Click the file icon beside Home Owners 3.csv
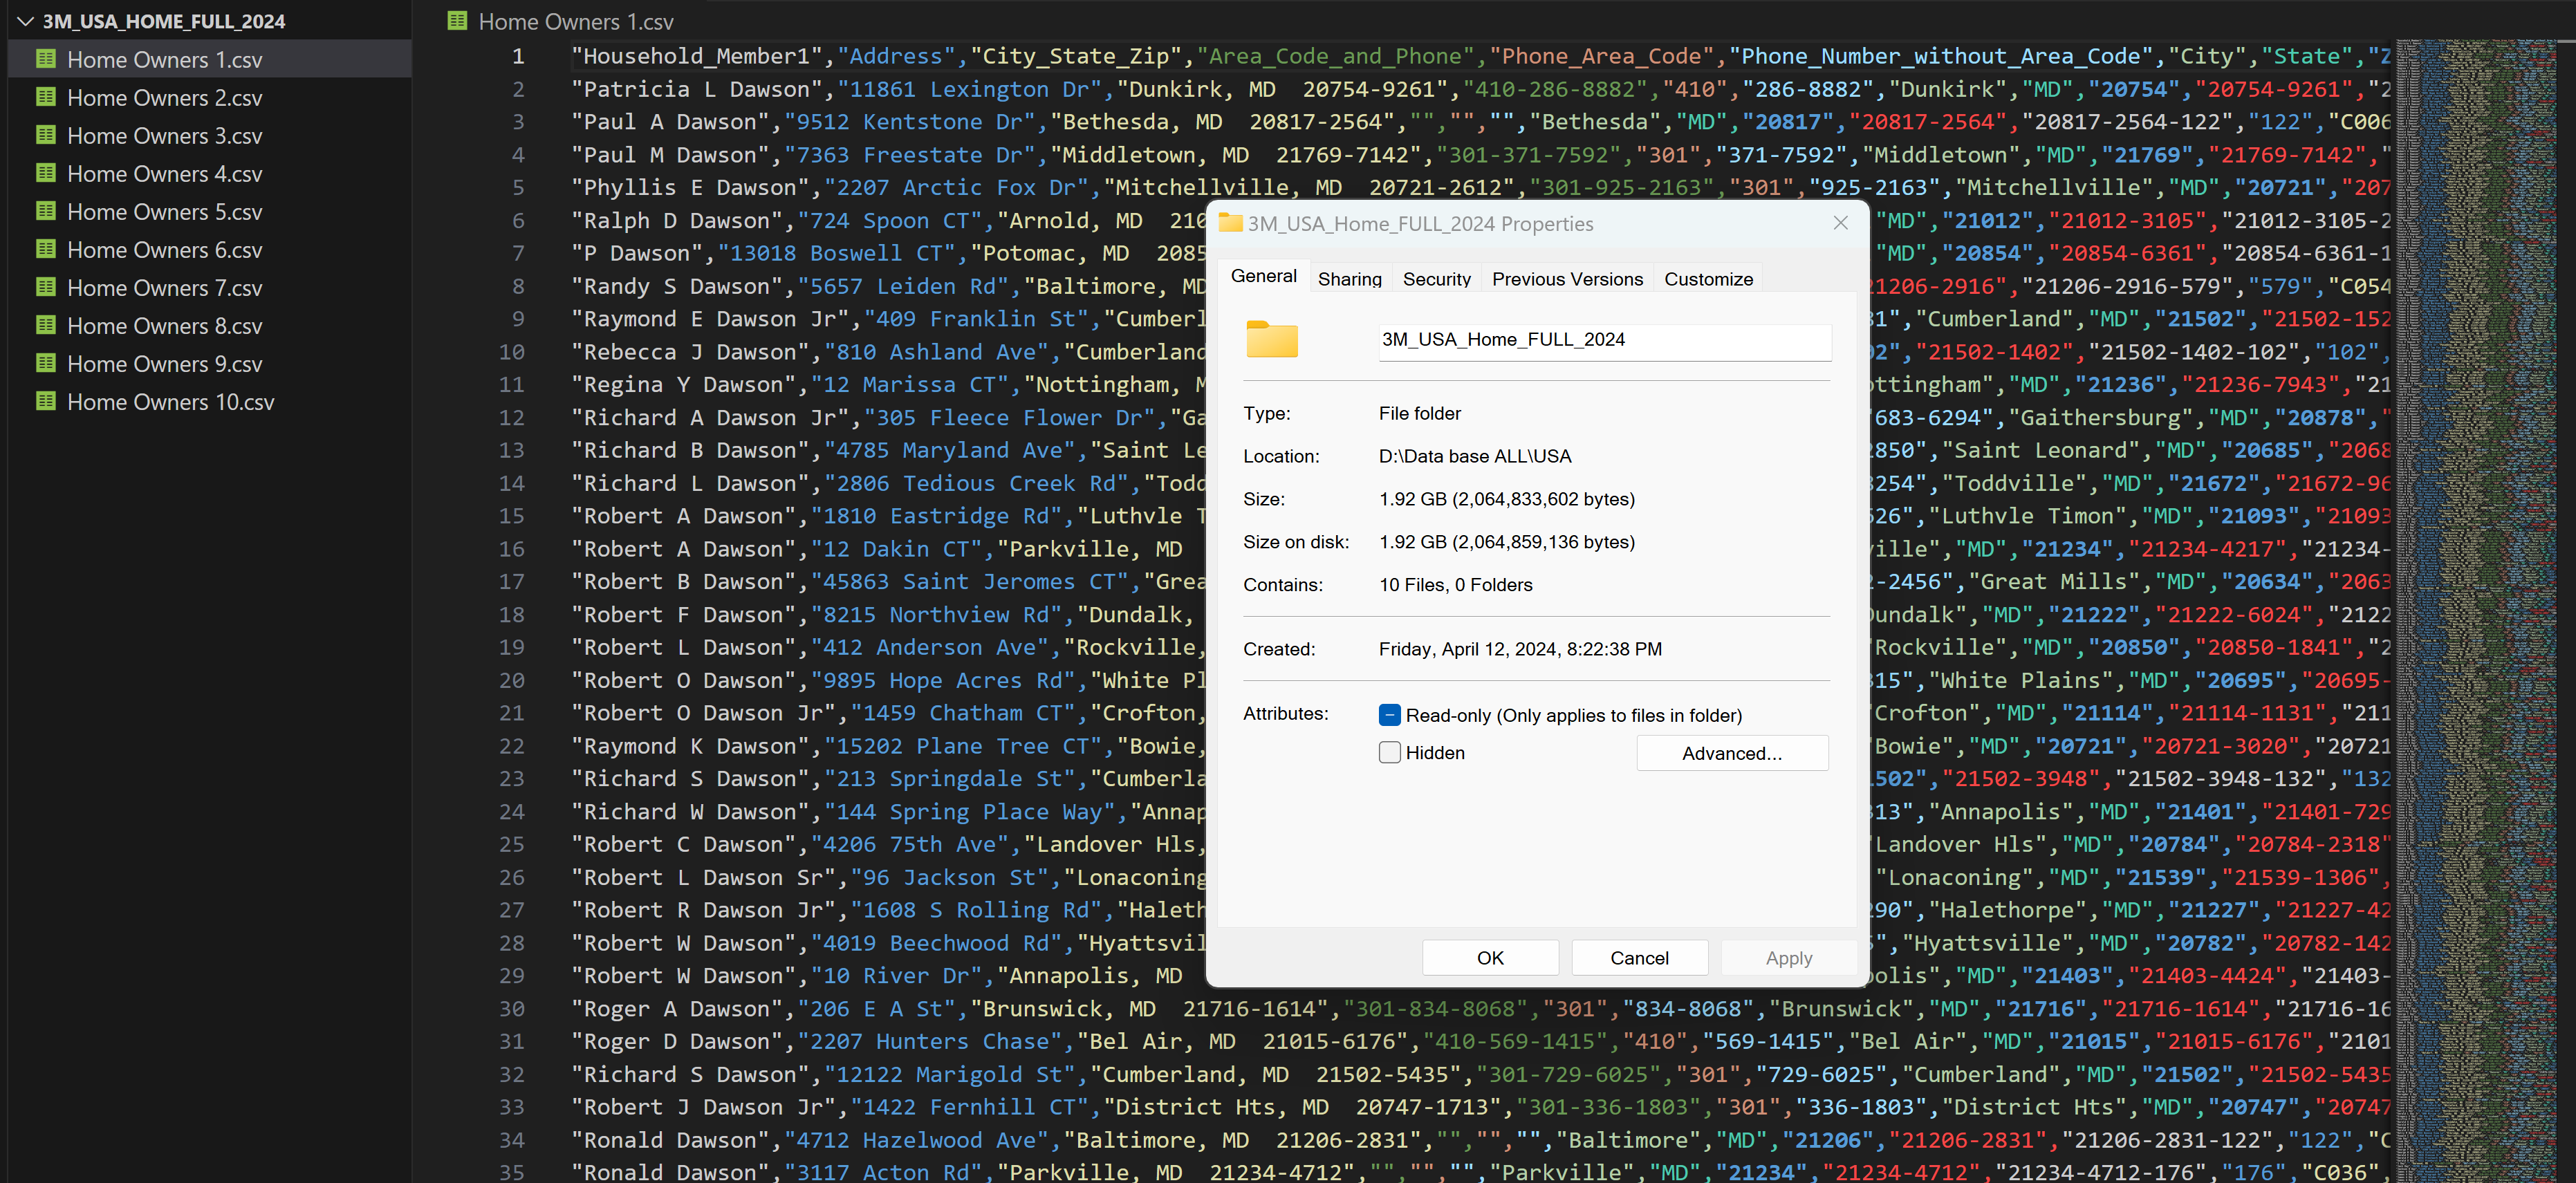Screen dimensions: 2576x1183 (45, 135)
